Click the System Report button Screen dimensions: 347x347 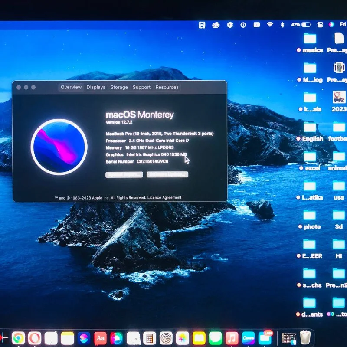(x=124, y=175)
